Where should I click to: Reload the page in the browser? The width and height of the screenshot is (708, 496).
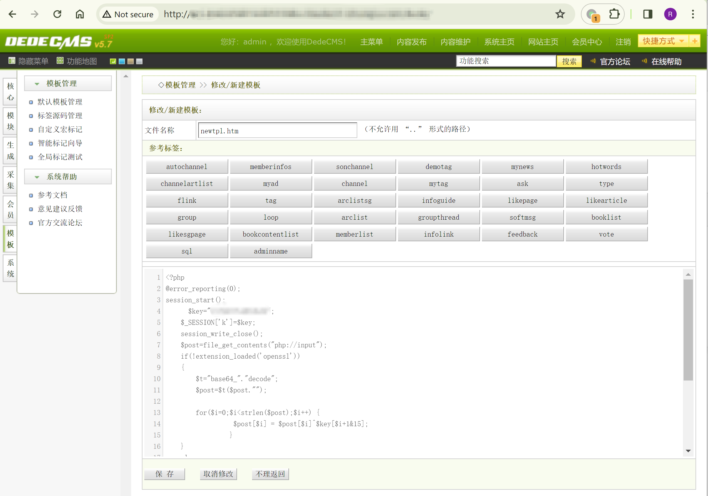point(57,14)
